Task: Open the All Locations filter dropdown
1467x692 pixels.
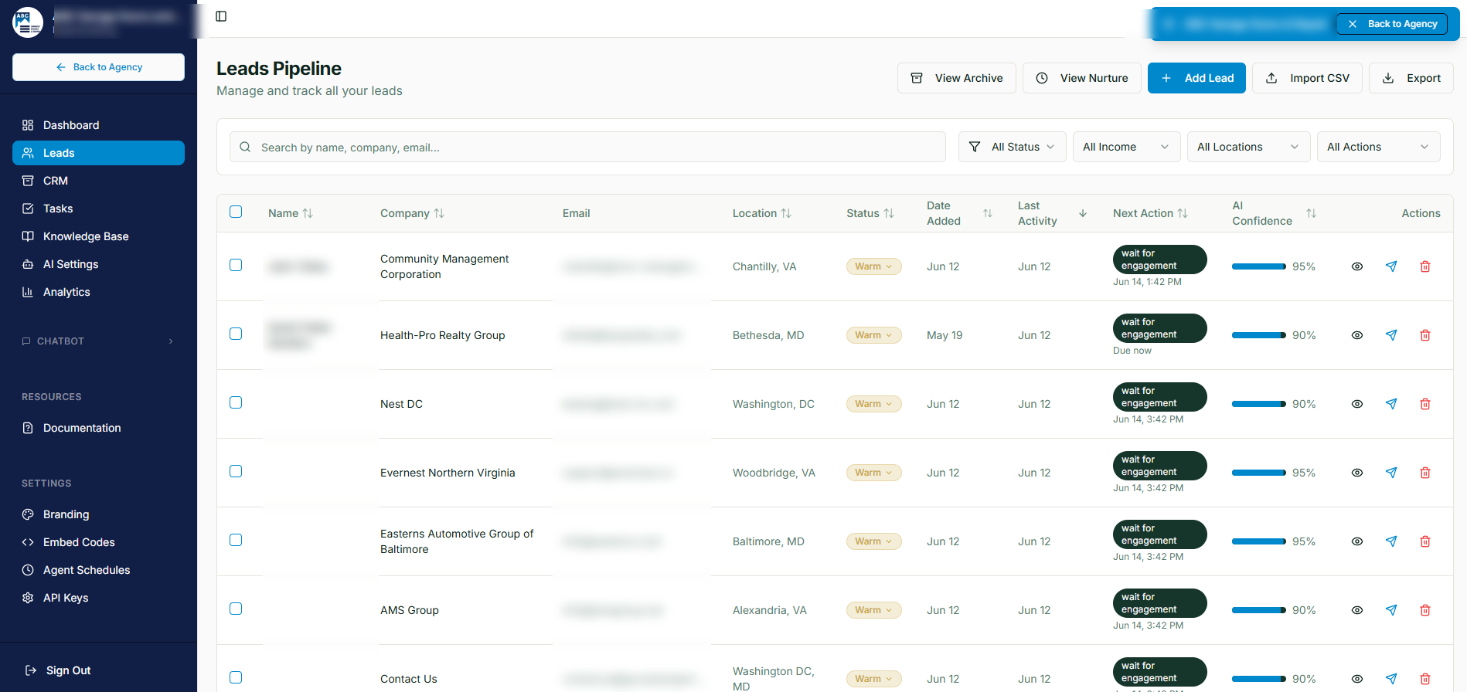Action: pyautogui.click(x=1249, y=147)
